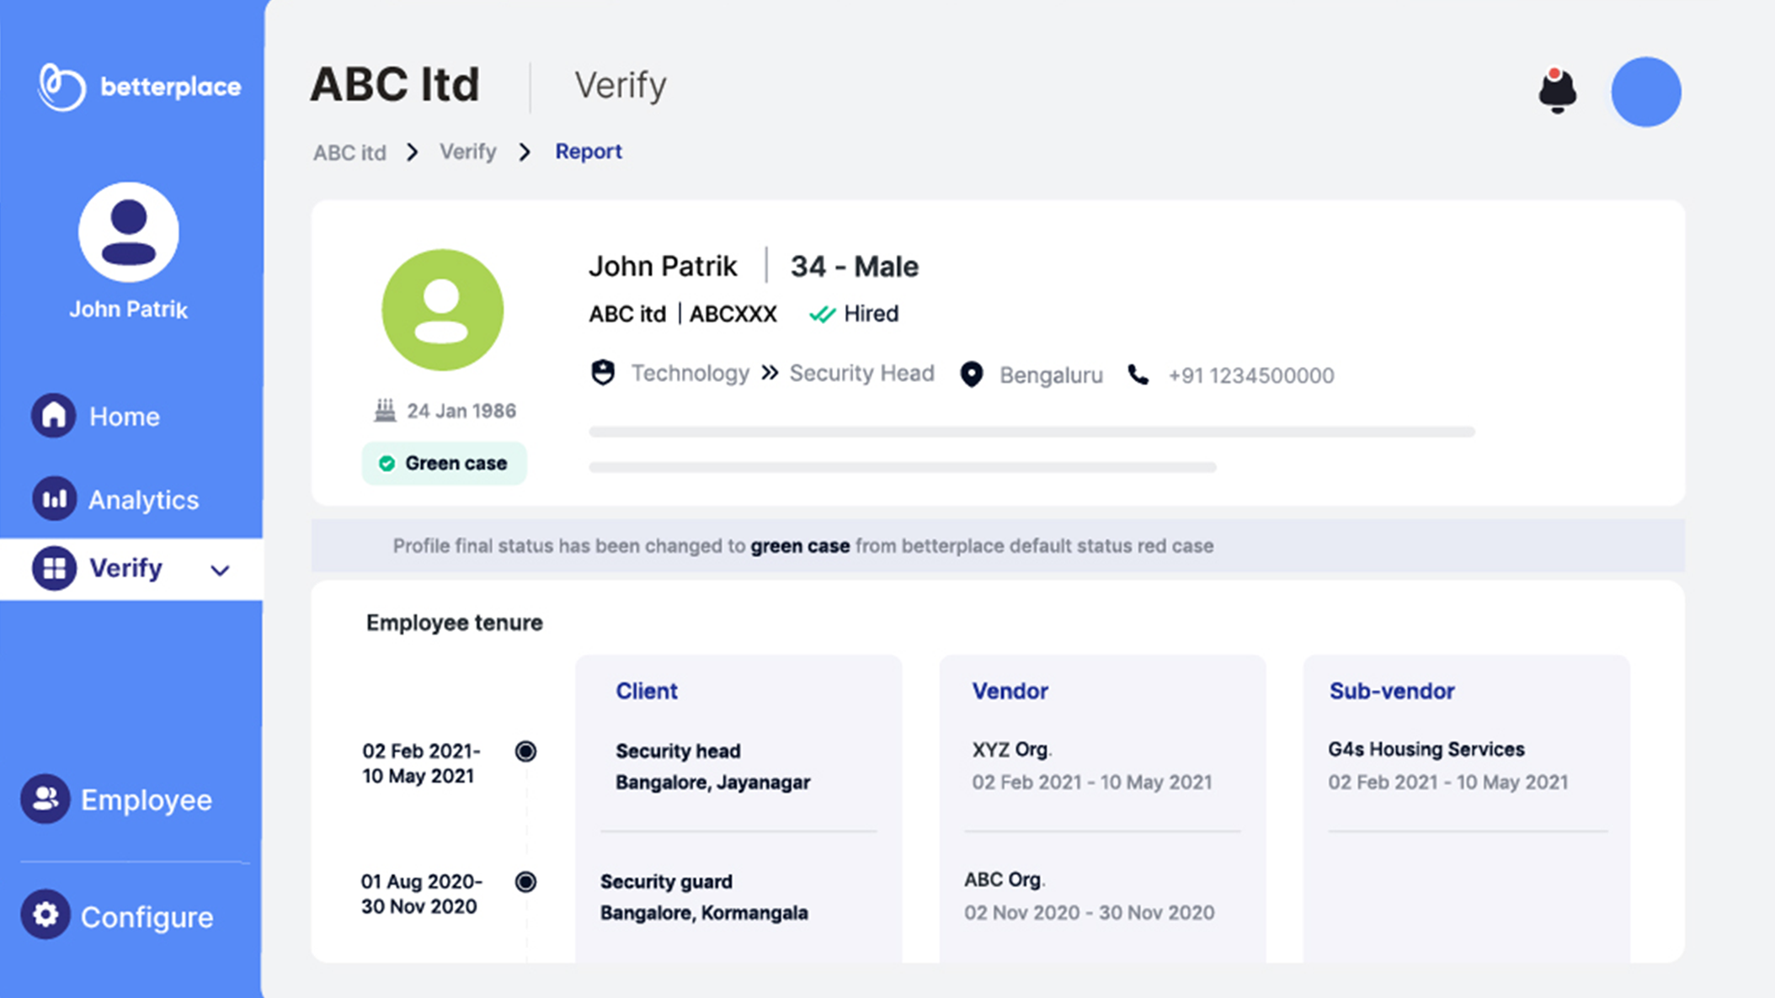This screenshot has height=998, width=1775.
Task: Open Configure gear settings
Action: coord(45,915)
